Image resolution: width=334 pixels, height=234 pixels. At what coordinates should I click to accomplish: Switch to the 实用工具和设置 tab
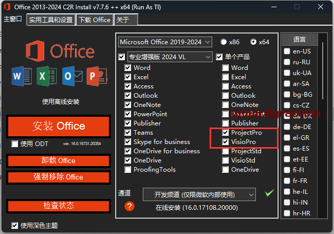(51, 20)
